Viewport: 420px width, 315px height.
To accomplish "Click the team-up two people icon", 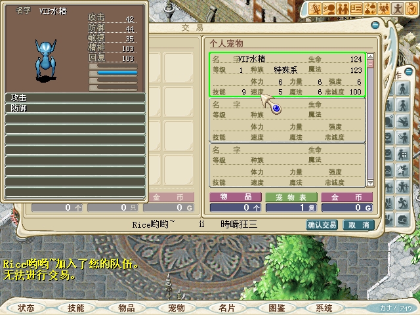I will pos(343,9).
